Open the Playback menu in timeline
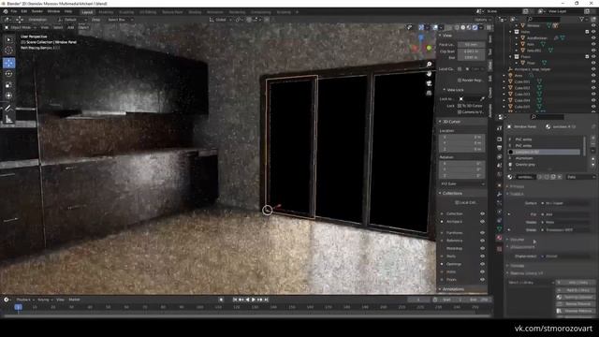 click(x=24, y=300)
